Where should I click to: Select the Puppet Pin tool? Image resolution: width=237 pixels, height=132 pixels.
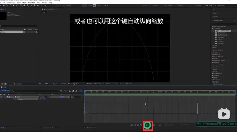click(46, 5)
